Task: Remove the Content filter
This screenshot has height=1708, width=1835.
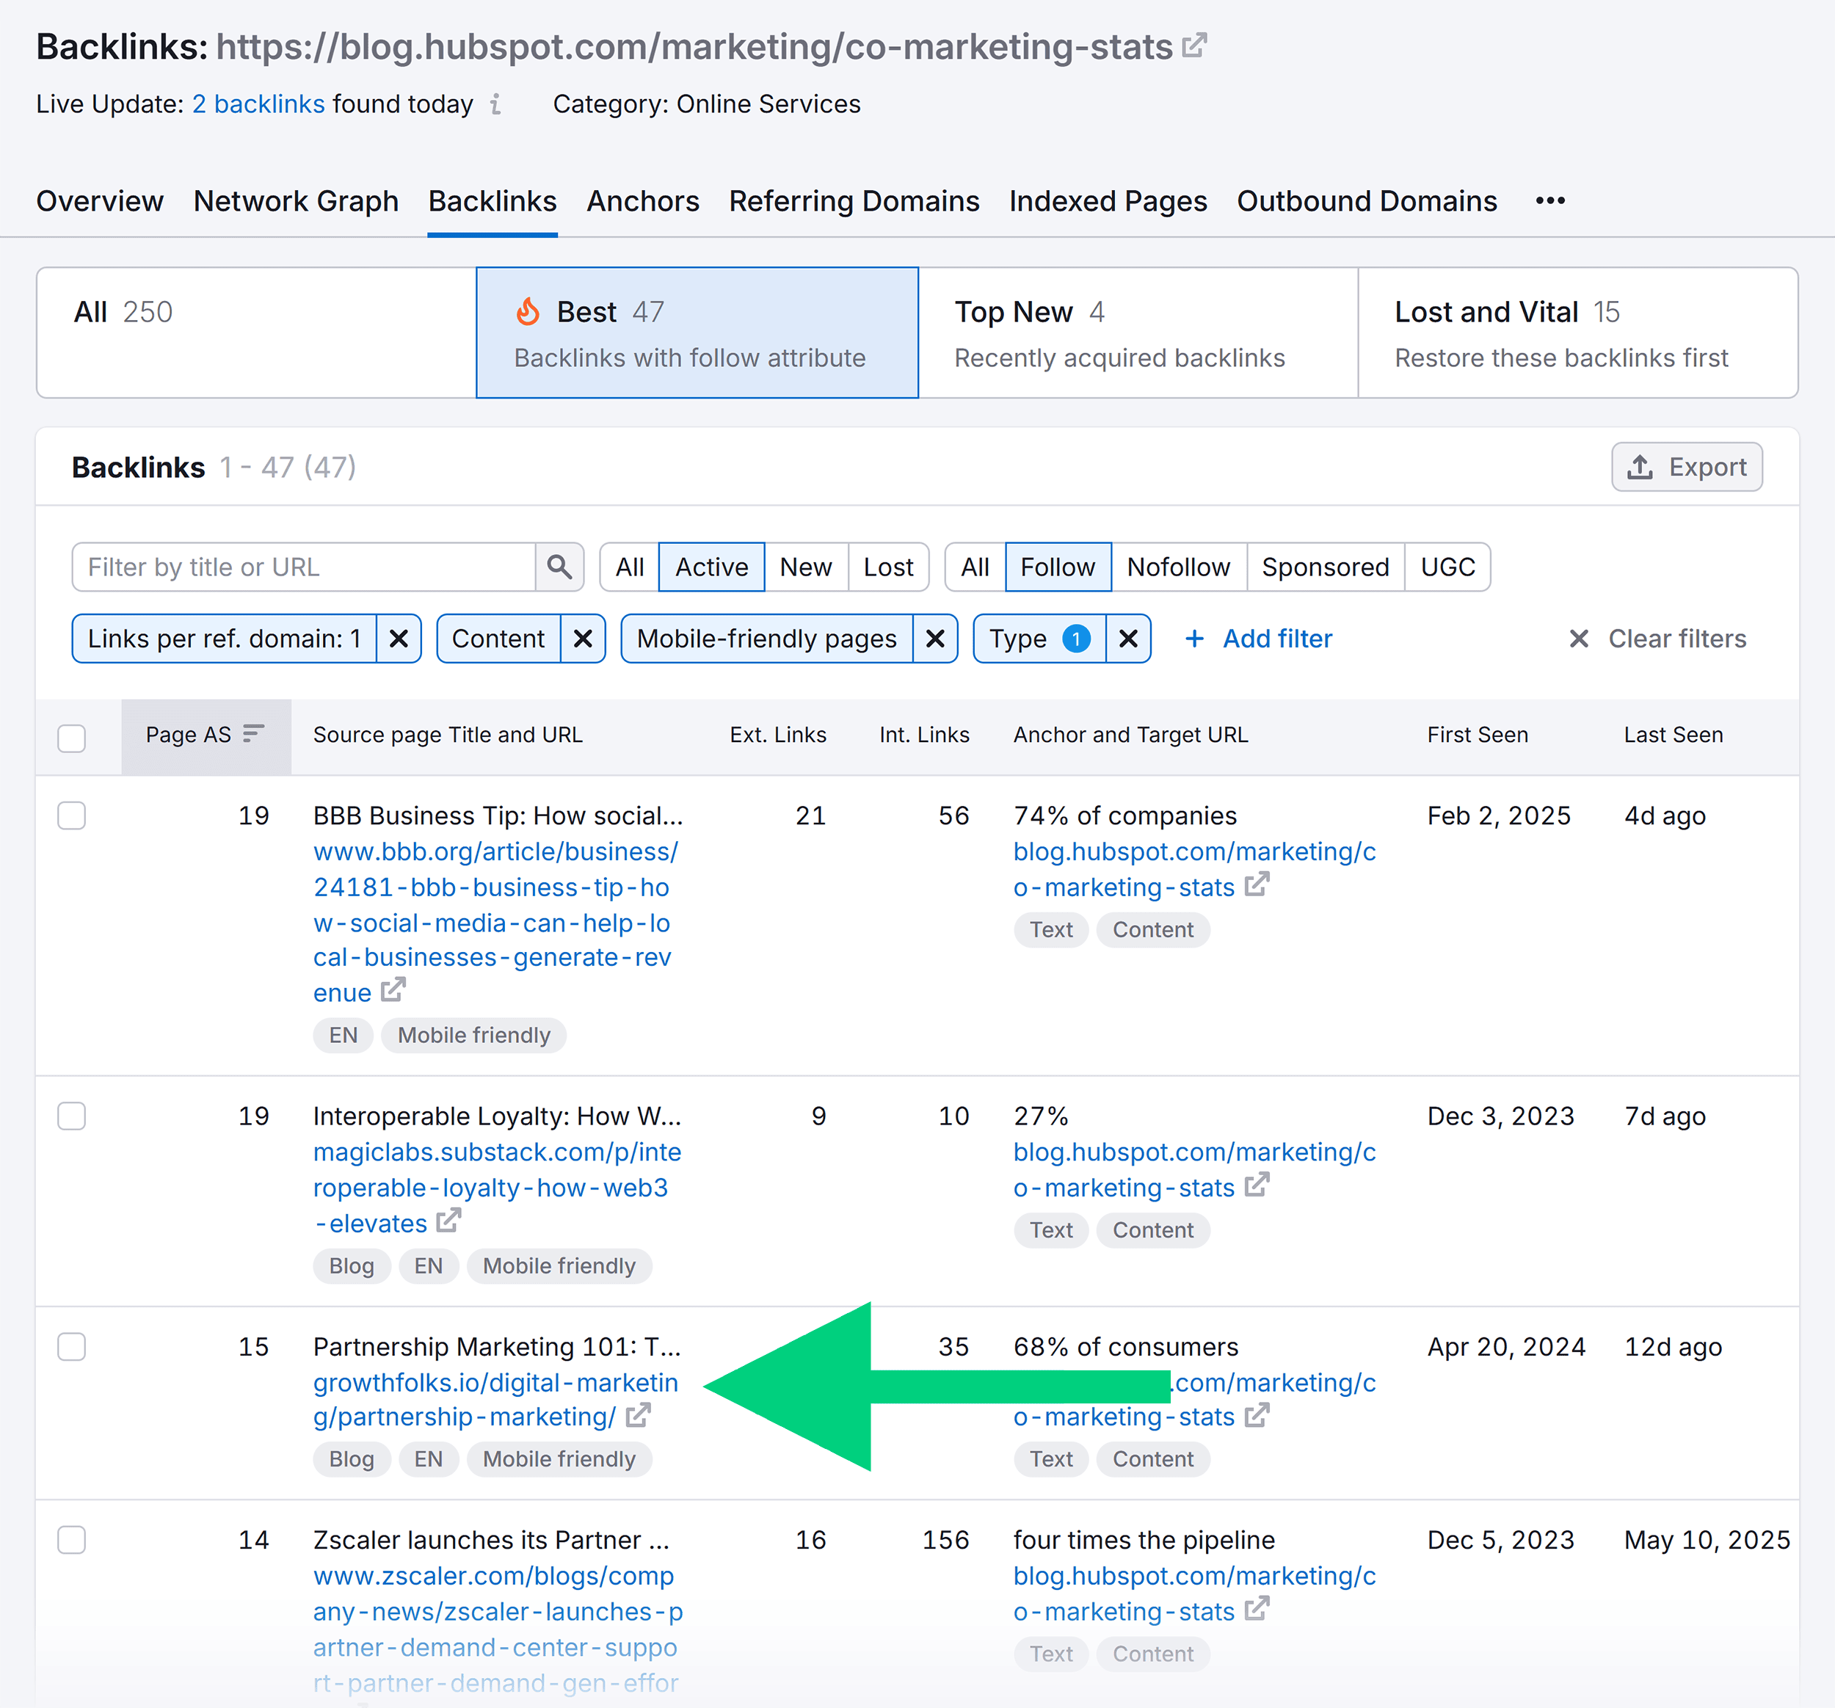Action: click(584, 639)
